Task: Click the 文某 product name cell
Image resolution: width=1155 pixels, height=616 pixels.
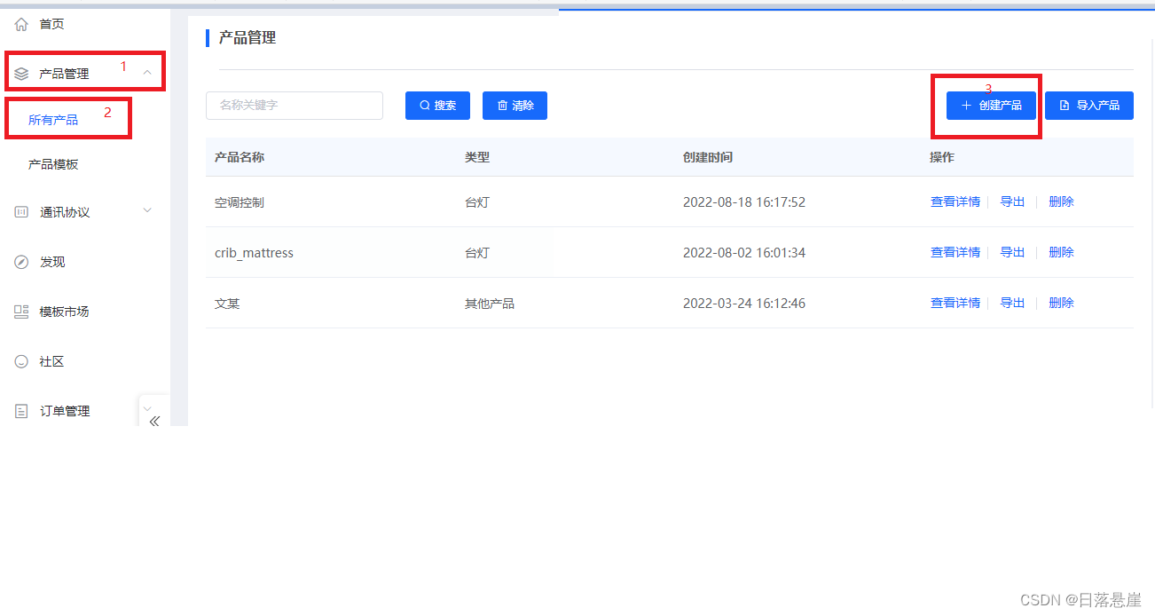Action: coord(227,304)
